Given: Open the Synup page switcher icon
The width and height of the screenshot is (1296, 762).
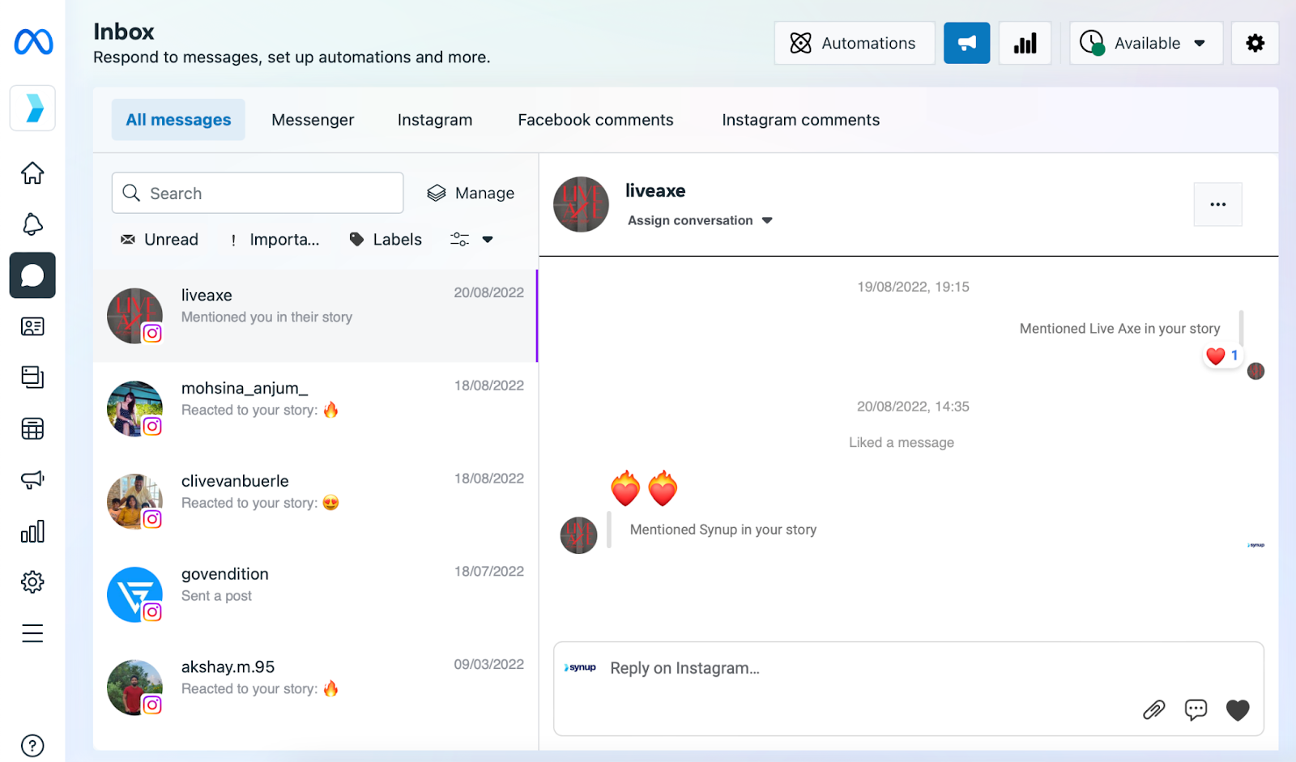Looking at the screenshot, I should (32, 108).
